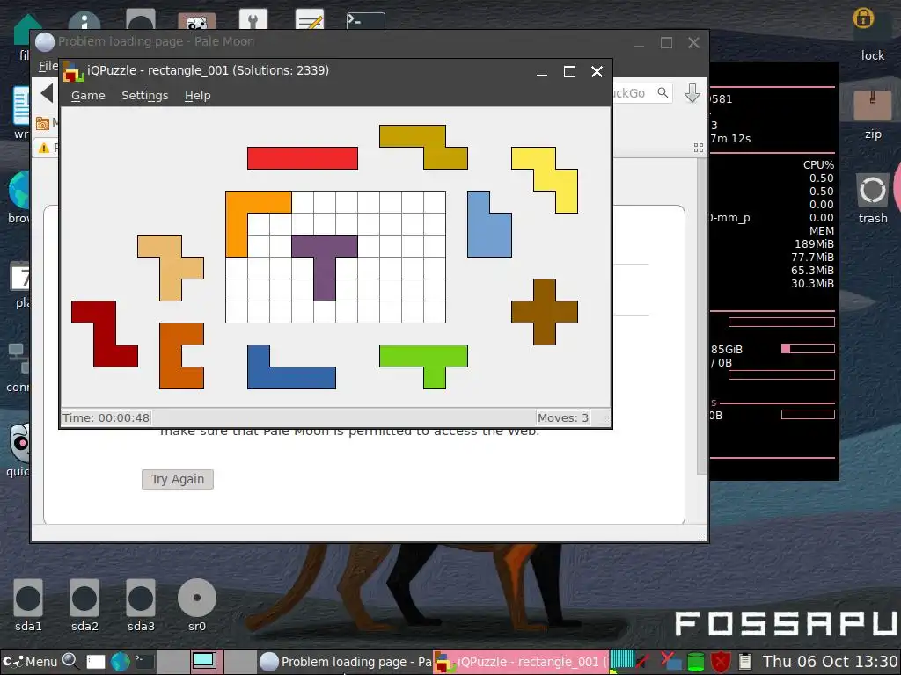Image resolution: width=901 pixels, height=675 pixels.
Task: Click the Time 00:00:48 status text
Action: pyautogui.click(x=106, y=417)
